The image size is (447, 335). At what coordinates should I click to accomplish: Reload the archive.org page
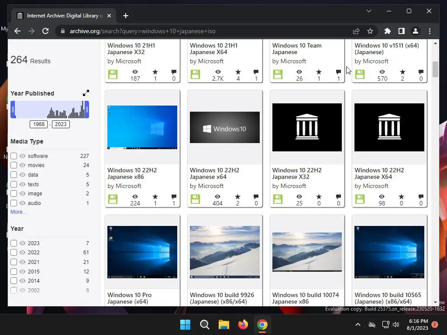[45, 31]
